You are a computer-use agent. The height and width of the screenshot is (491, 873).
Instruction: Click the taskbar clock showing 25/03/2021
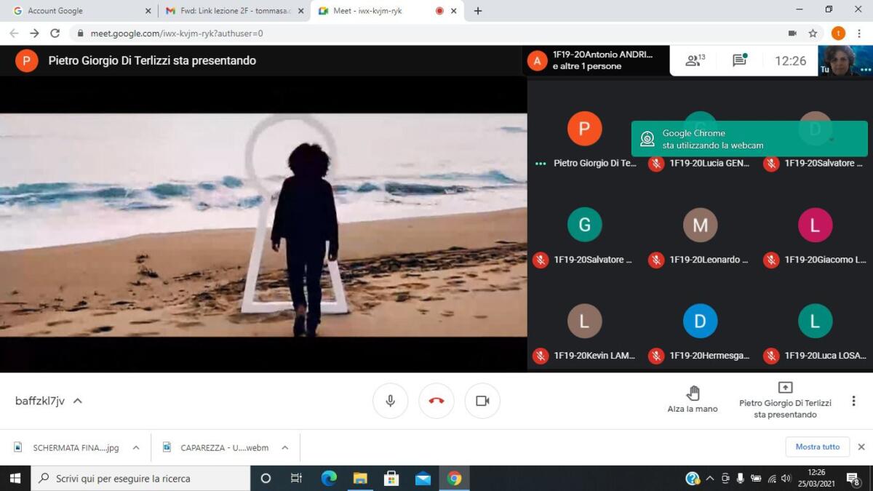pyautogui.click(x=816, y=478)
